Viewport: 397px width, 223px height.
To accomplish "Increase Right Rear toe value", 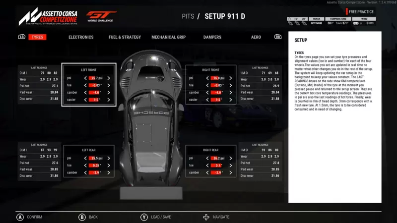I will (231, 166).
